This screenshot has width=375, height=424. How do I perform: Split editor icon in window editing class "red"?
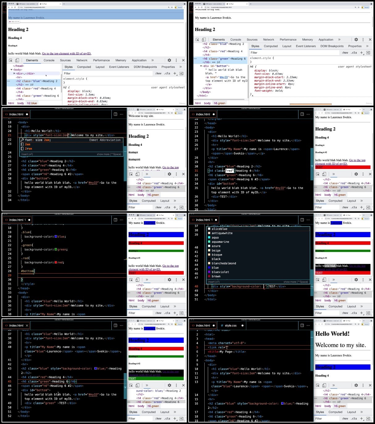coord(302,114)
